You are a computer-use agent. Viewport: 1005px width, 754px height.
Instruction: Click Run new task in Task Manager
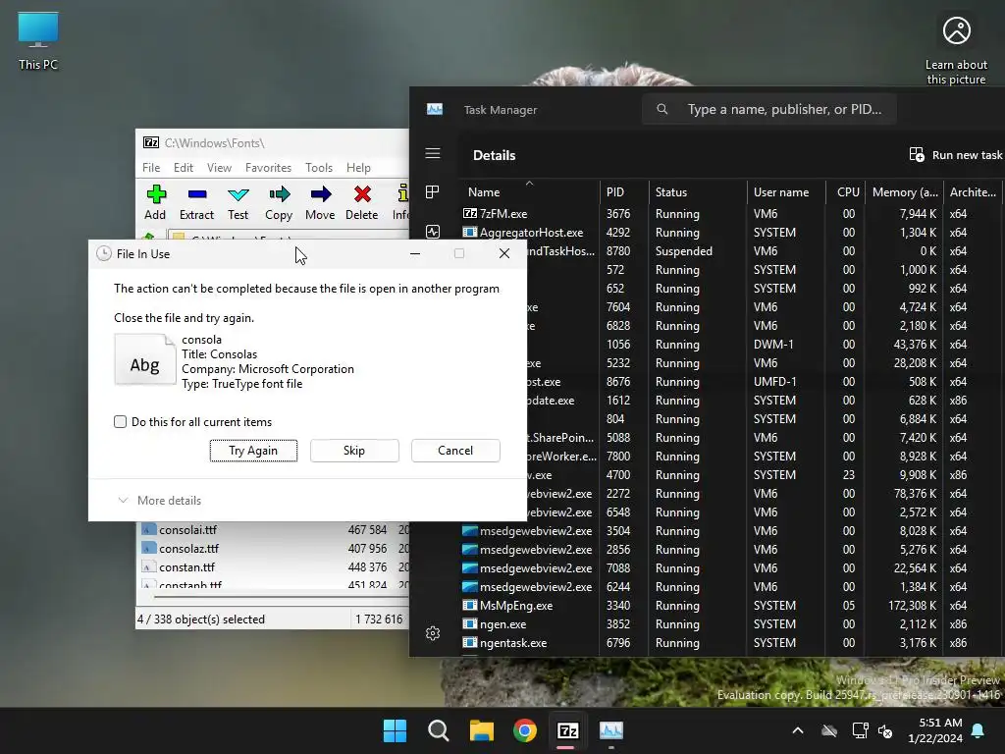click(956, 155)
